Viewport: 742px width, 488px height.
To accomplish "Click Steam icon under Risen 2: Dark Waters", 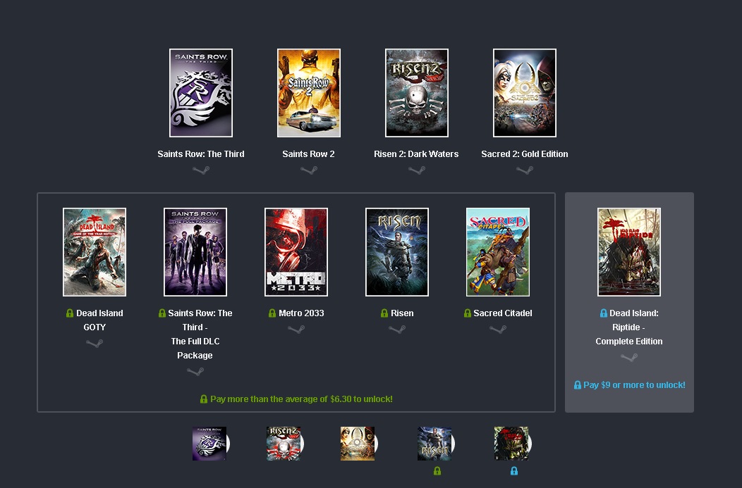I will coord(417,170).
